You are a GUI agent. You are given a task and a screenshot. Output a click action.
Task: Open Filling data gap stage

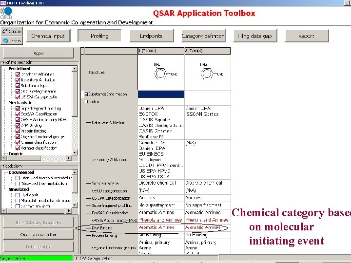click(255, 36)
